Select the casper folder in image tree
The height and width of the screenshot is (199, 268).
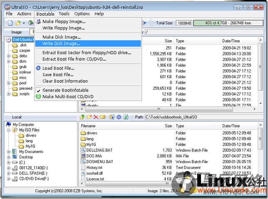click(x=25, y=51)
